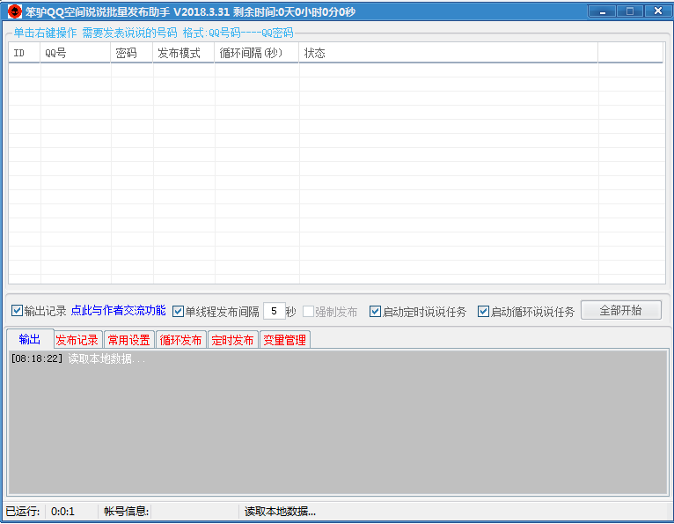Click the 帐号信息 status bar label

(x=127, y=512)
